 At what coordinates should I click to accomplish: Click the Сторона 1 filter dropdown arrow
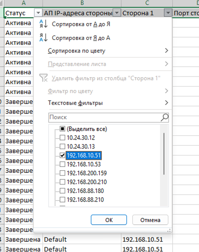[x=168, y=13]
